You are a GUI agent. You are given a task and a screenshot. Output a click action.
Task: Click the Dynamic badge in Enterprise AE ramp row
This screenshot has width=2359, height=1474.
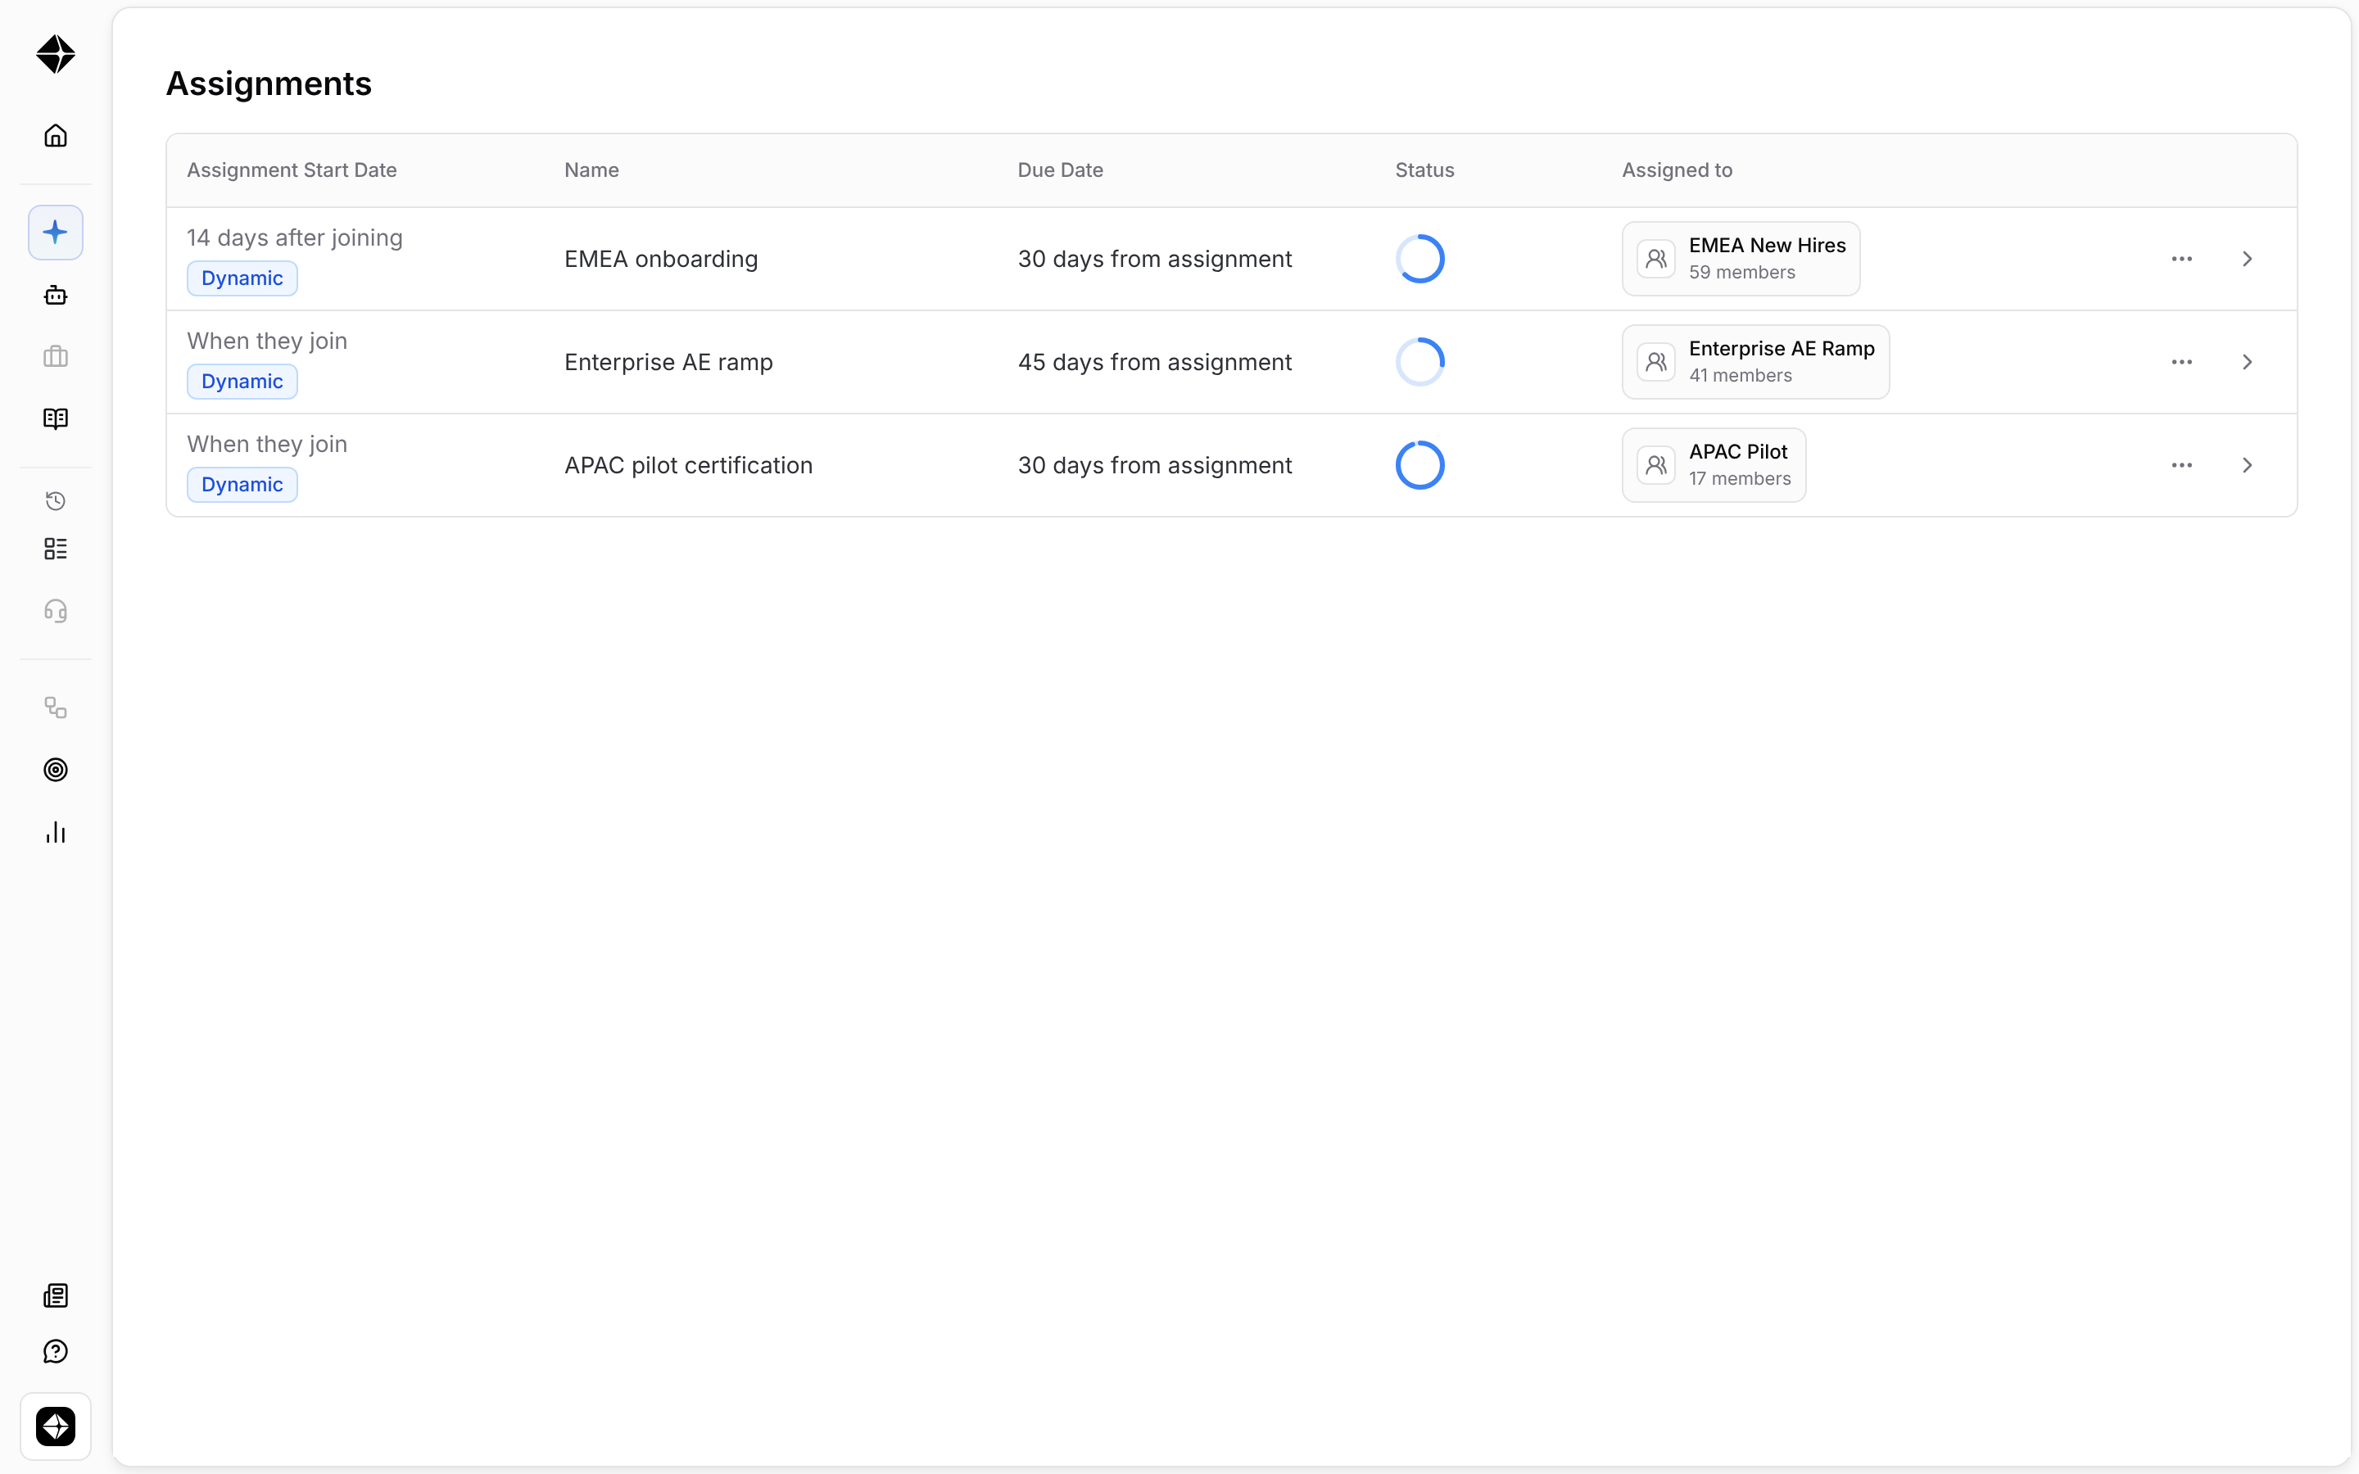click(242, 382)
